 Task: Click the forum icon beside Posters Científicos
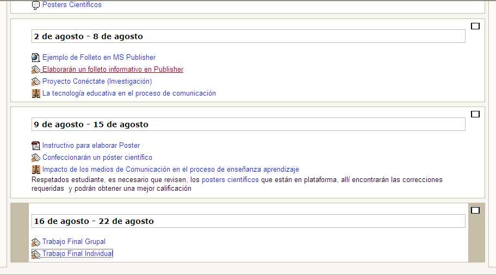[36, 5]
